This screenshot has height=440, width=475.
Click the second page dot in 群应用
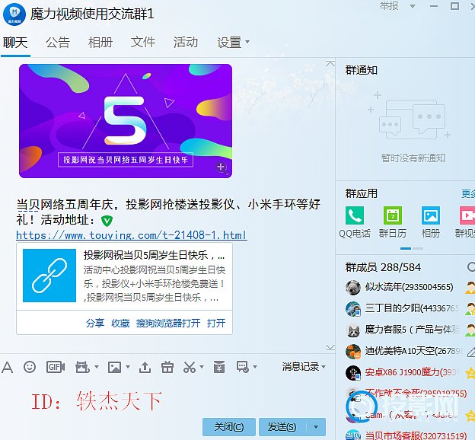[x=418, y=248]
